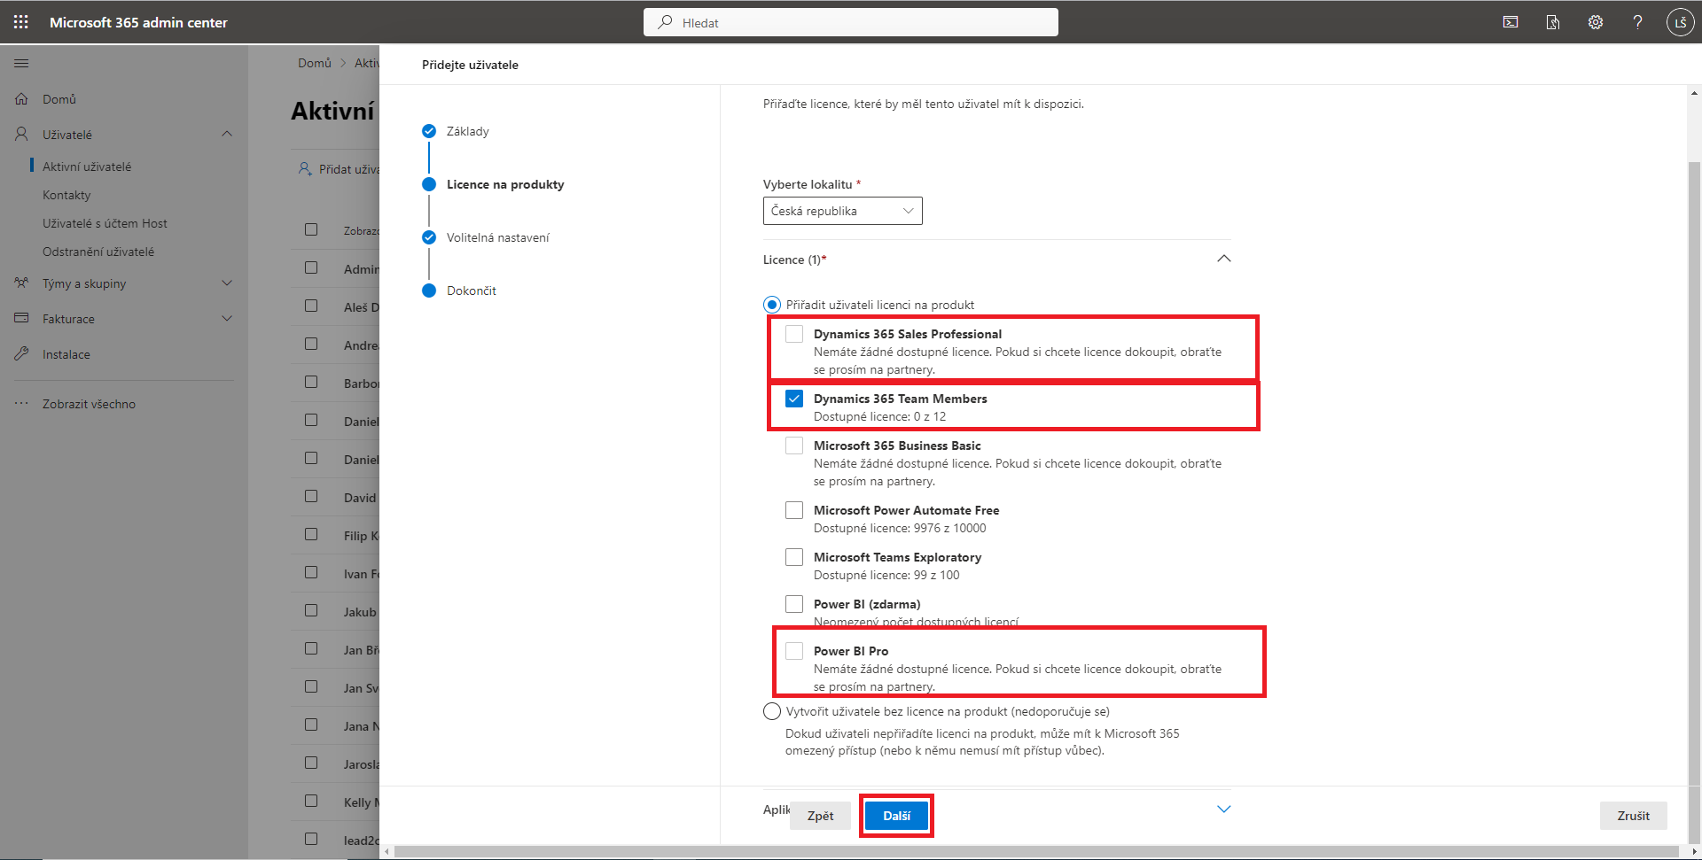Go to Základy wizard step
The width and height of the screenshot is (1702, 860).
pos(467,131)
